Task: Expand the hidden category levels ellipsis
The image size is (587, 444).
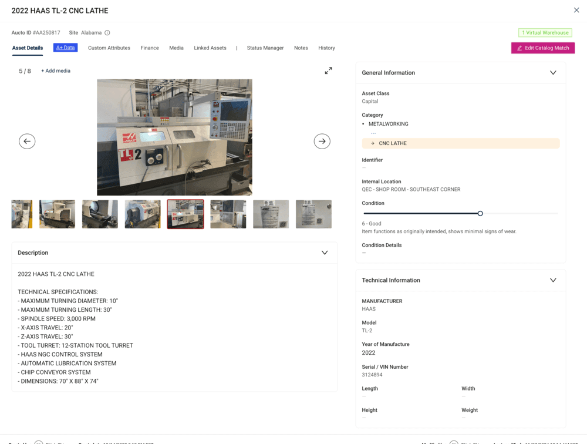Action: click(x=373, y=133)
